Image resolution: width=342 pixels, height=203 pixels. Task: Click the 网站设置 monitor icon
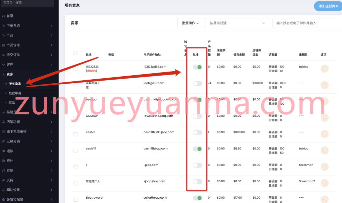3,190
